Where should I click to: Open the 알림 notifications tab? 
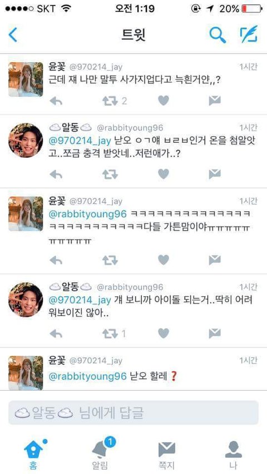[x=100, y=454]
